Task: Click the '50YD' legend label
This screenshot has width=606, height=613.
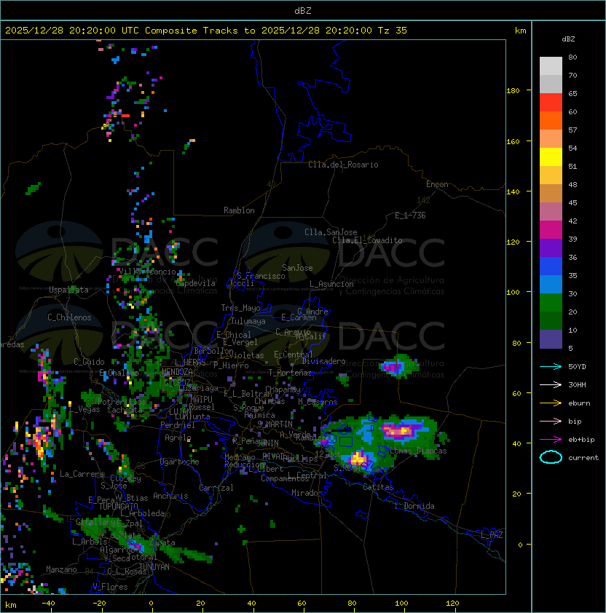Action: pos(577,366)
